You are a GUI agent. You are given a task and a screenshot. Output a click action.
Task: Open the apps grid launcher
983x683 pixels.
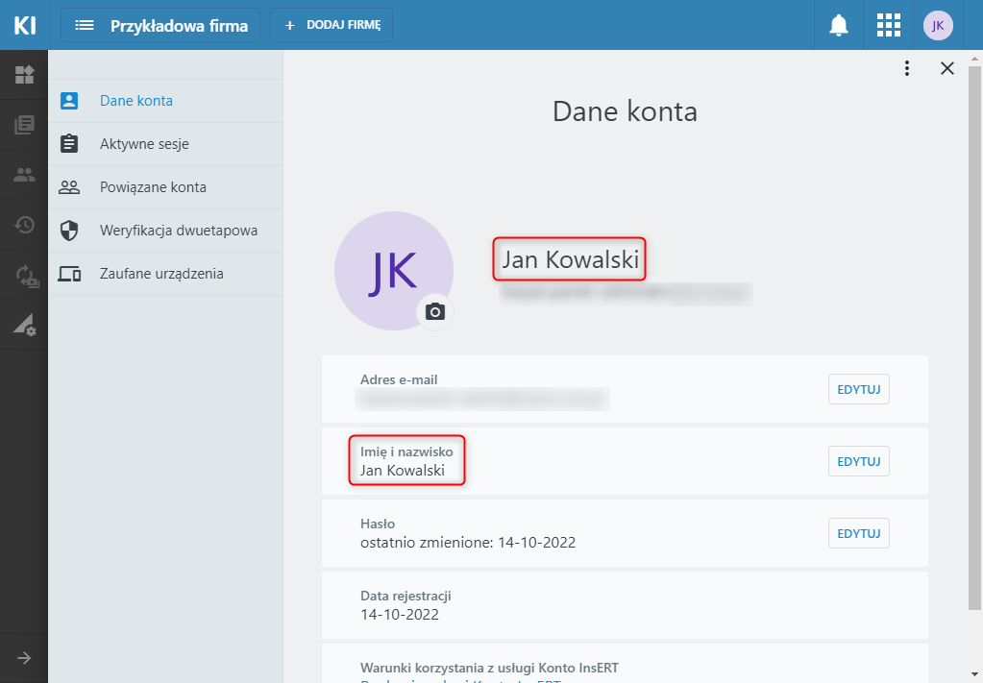pos(888,25)
